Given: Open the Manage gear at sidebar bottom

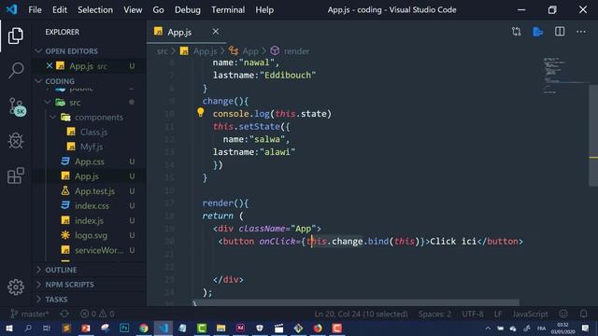Looking at the screenshot, I should point(16,287).
